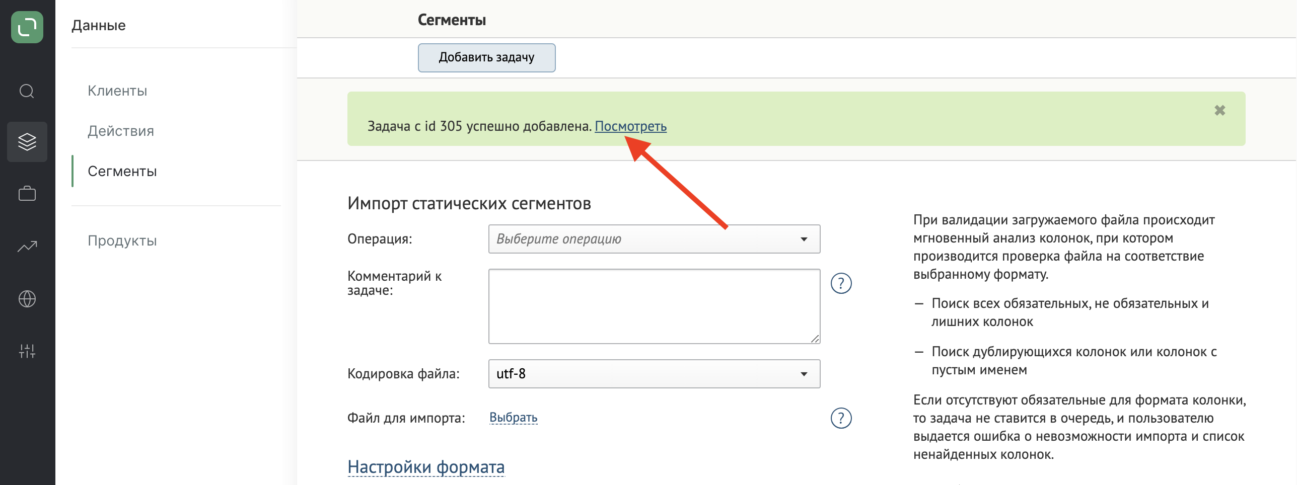Open the Продукты menu item

tap(122, 240)
